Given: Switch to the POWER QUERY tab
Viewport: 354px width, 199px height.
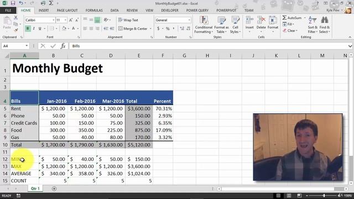Looking at the screenshot, I should click(197, 11).
